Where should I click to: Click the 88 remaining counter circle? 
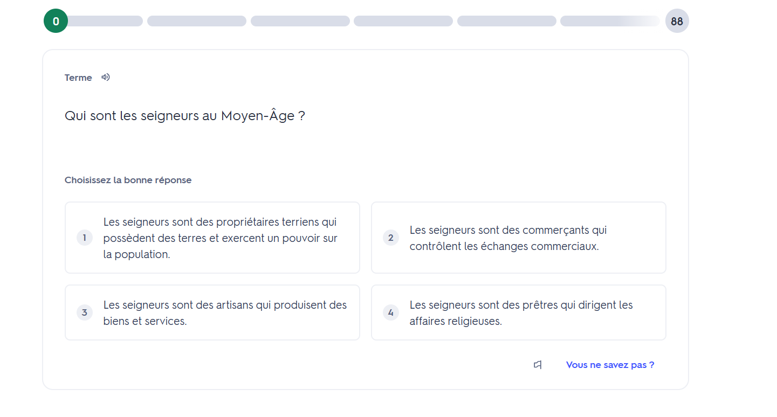[x=677, y=21]
